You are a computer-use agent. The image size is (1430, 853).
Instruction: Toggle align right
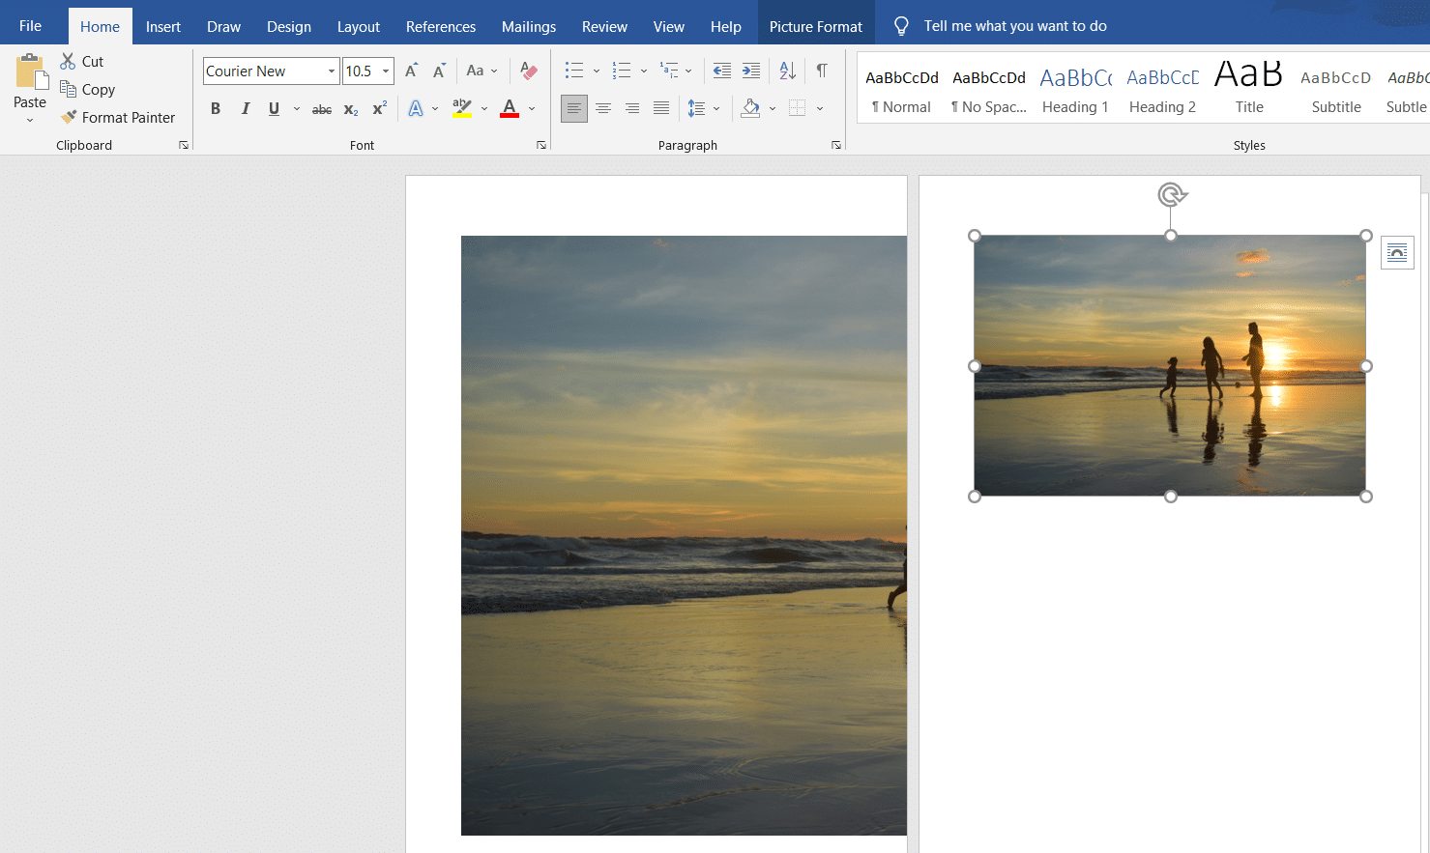pyautogui.click(x=632, y=108)
